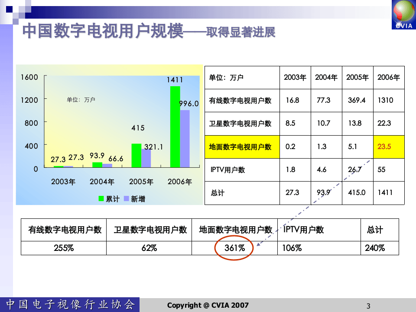The width and height of the screenshot is (416, 312).
Task: Click the upper table row label IPTV用户数
Action: point(227,170)
